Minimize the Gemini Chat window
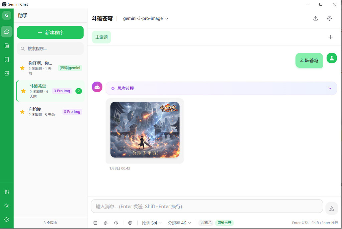The width and height of the screenshot is (342, 229). 307,4
